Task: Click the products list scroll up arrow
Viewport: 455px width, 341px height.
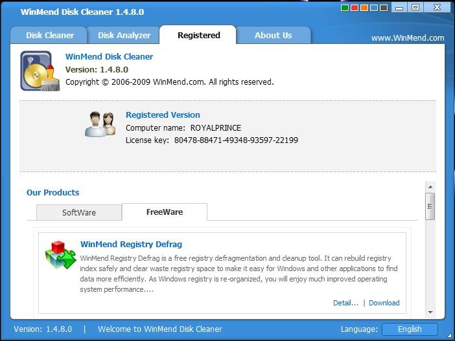Action: coord(430,187)
